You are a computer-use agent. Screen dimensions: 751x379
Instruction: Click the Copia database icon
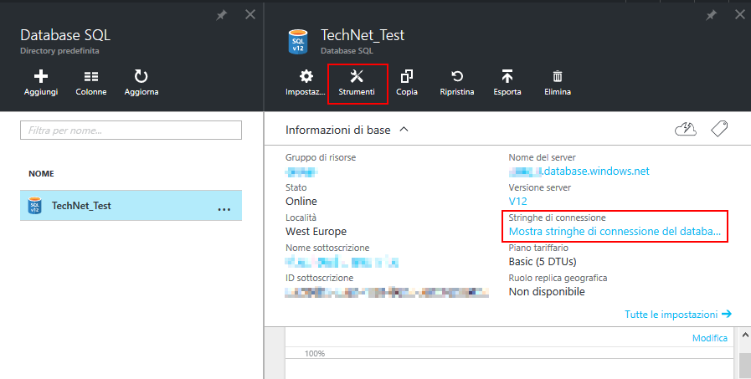click(407, 76)
